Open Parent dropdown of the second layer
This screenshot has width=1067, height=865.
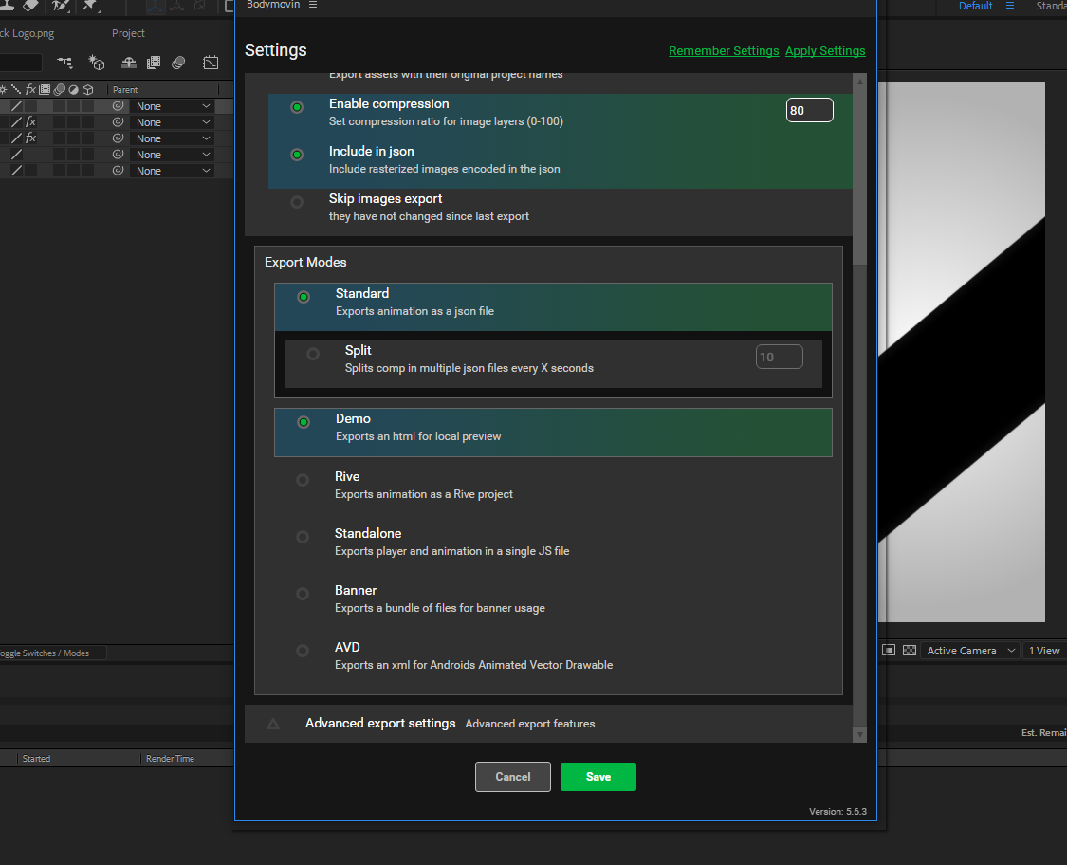pyautogui.click(x=173, y=122)
